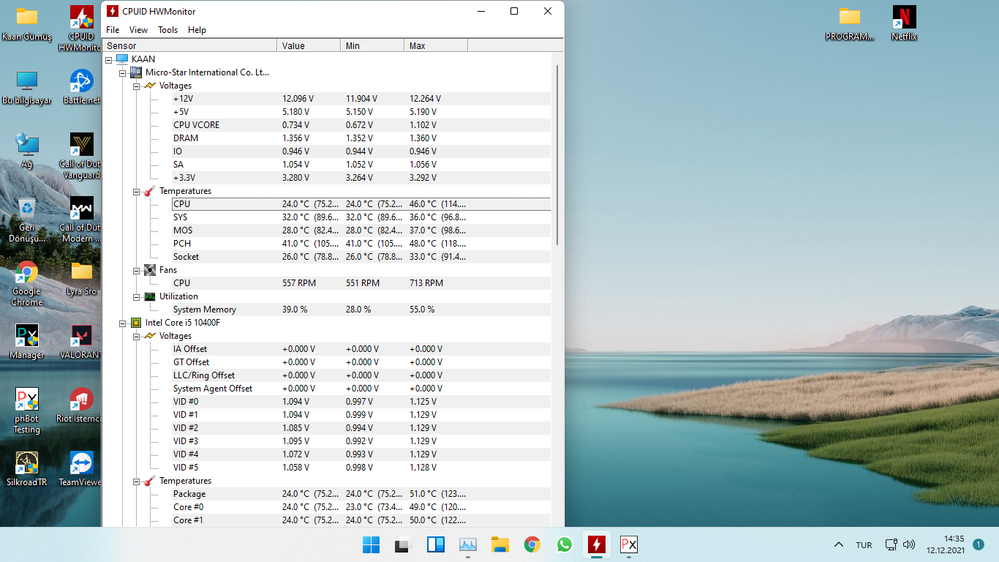
Task: Open the Call of Duty Vanguard shortcut
Action: coord(81,155)
